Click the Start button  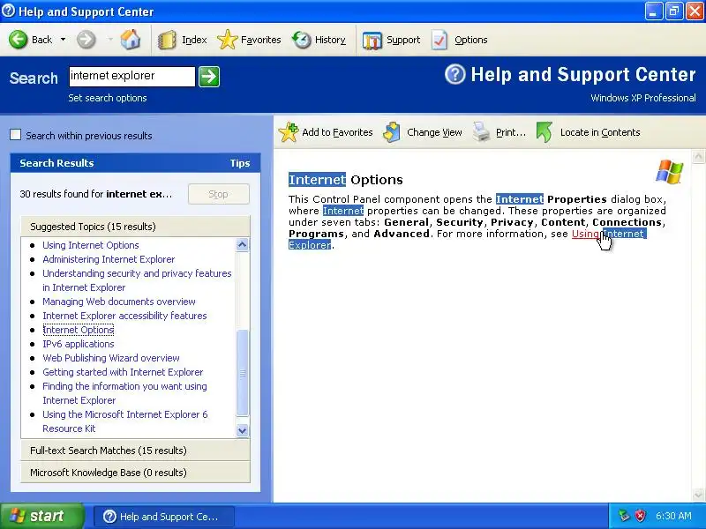coord(42,516)
